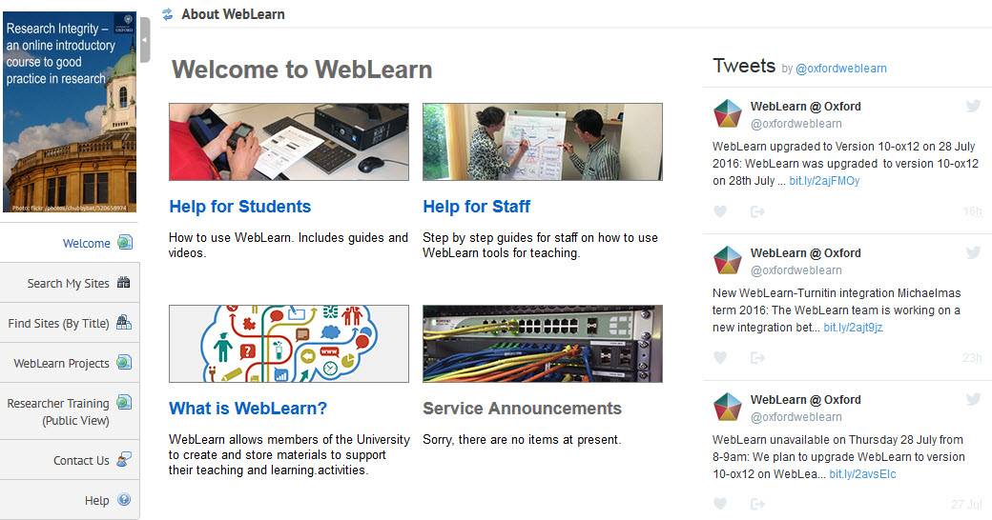The image size is (992, 520).
Task: Open the Welcome menu item
Action: click(87, 243)
